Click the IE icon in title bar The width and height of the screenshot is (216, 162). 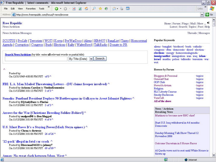[2, 2]
